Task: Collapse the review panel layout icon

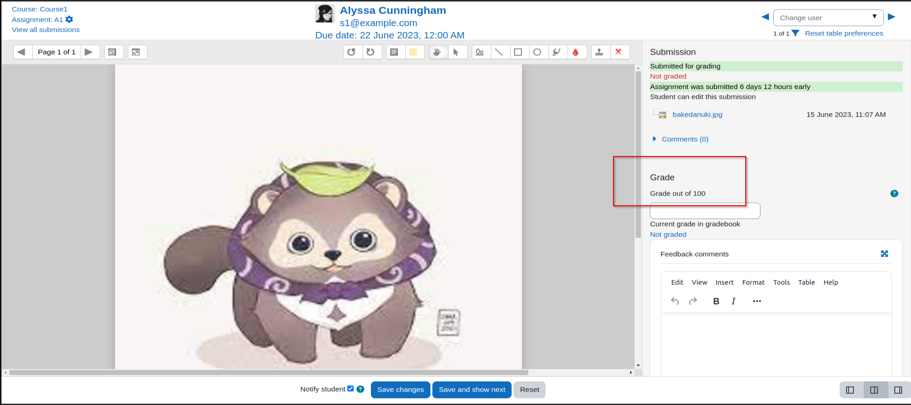Action: coord(850,390)
